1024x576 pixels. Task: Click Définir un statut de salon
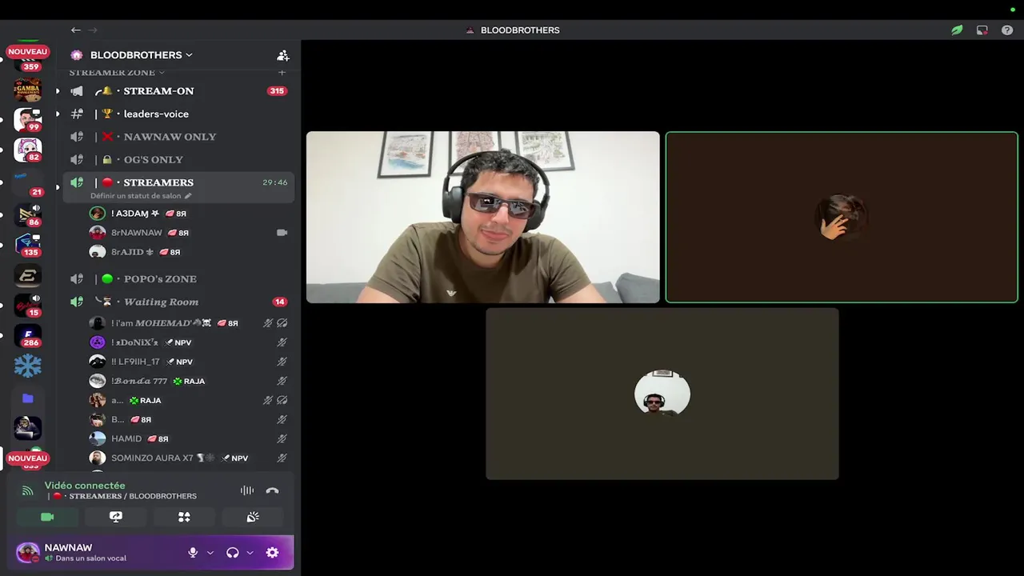point(141,196)
